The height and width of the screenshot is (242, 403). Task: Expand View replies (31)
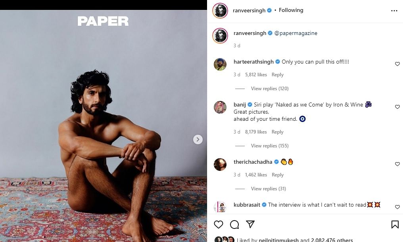pos(268,189)
